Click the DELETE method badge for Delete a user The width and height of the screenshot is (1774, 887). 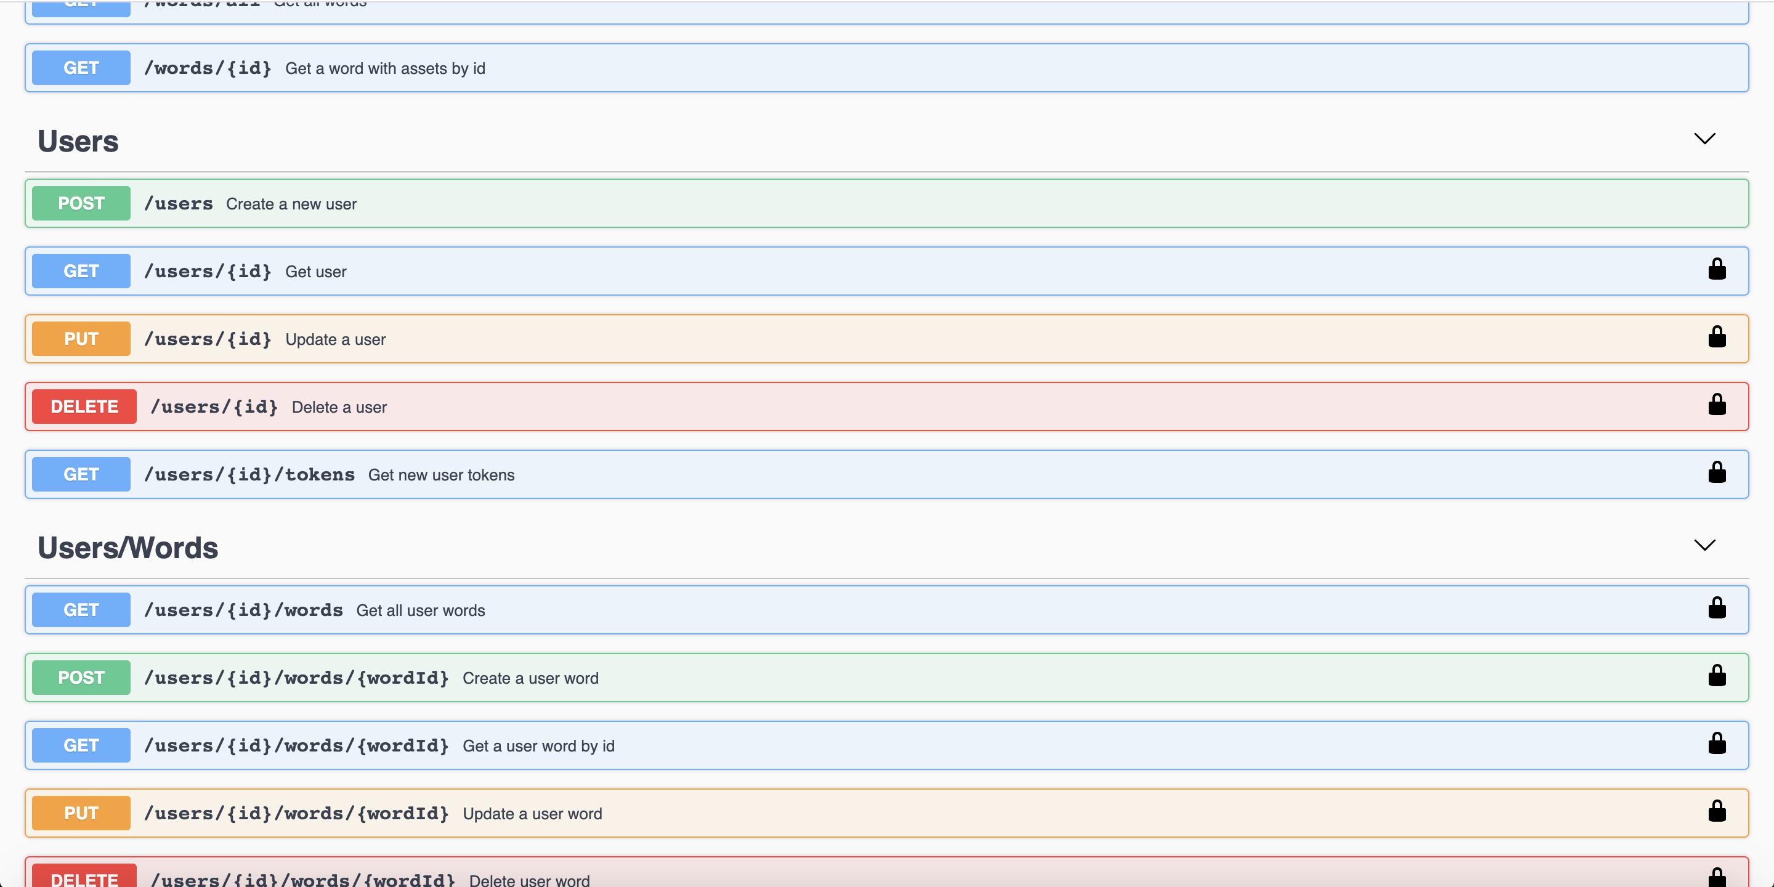click(x=84, y=407)
